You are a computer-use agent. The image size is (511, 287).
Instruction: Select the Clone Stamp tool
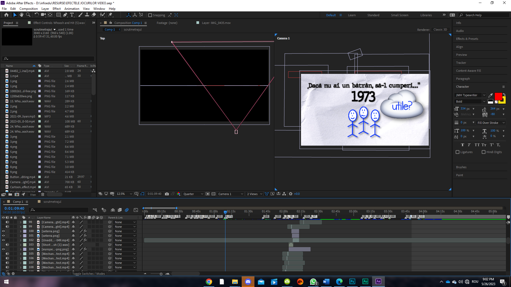click(x=87, y=15)
